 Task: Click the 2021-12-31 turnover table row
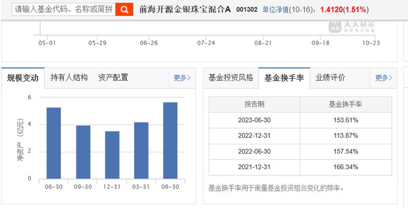[300, 167]
